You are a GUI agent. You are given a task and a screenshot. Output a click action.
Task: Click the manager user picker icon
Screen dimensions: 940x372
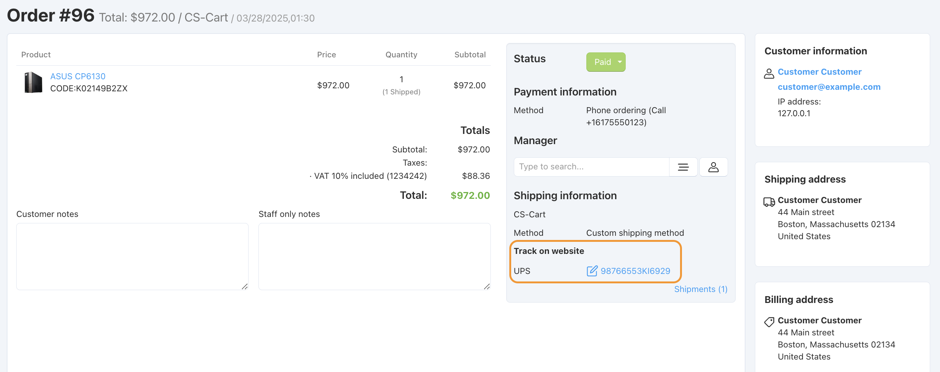pyautogui.click(x=713, y=167)
